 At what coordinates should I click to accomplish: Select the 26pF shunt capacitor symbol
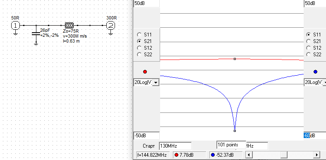tap(36, 34)
